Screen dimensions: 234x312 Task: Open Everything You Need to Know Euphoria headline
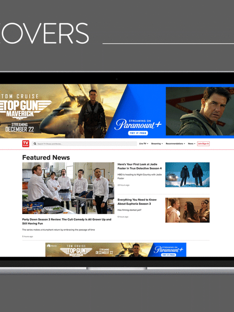pyautogui.click(x=137, y=202)
